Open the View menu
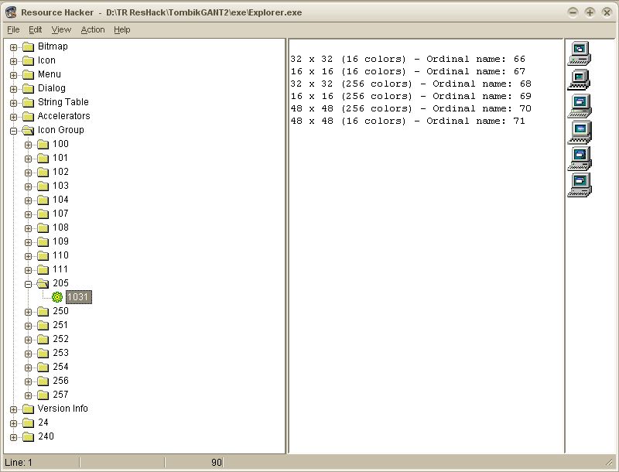The image size is (619, 472). point(61,29)
